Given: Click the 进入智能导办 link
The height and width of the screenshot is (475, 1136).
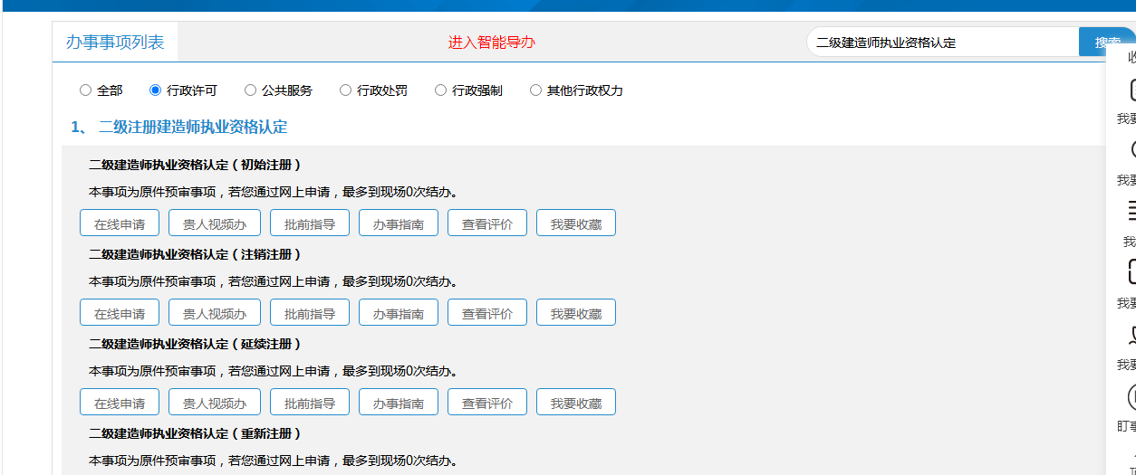Looking at the screenshot, I should pyautogui.click(x=492, y=43).
